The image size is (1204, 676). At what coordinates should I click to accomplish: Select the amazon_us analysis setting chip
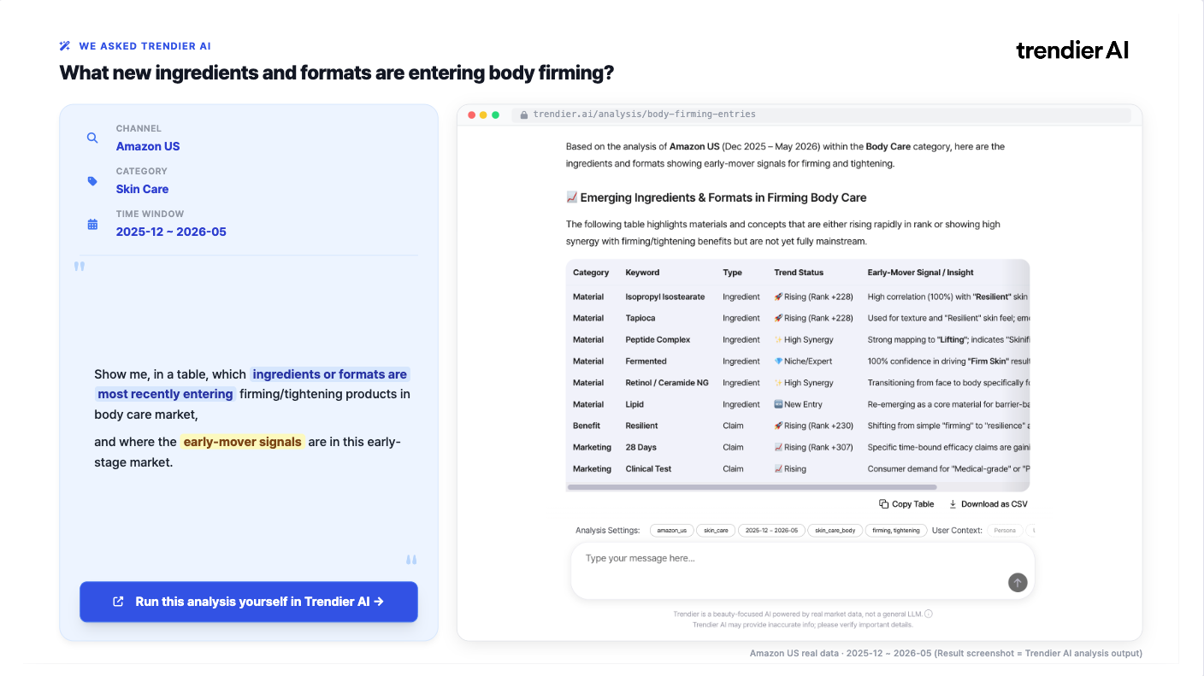(672, 530)
